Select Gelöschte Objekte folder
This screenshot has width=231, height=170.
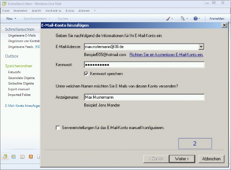pyautogui.click(x=21, y=83)
